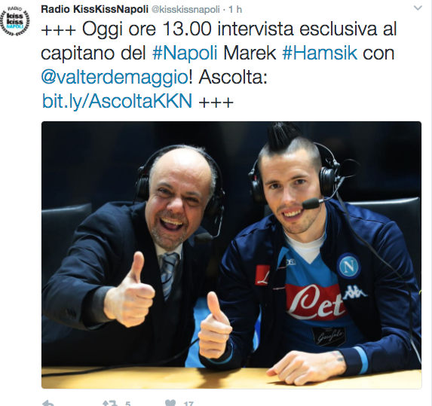The width and height of the screenshot is (432, 406).
Task: Expand the attached interview photo
Action: coord(231,255)
